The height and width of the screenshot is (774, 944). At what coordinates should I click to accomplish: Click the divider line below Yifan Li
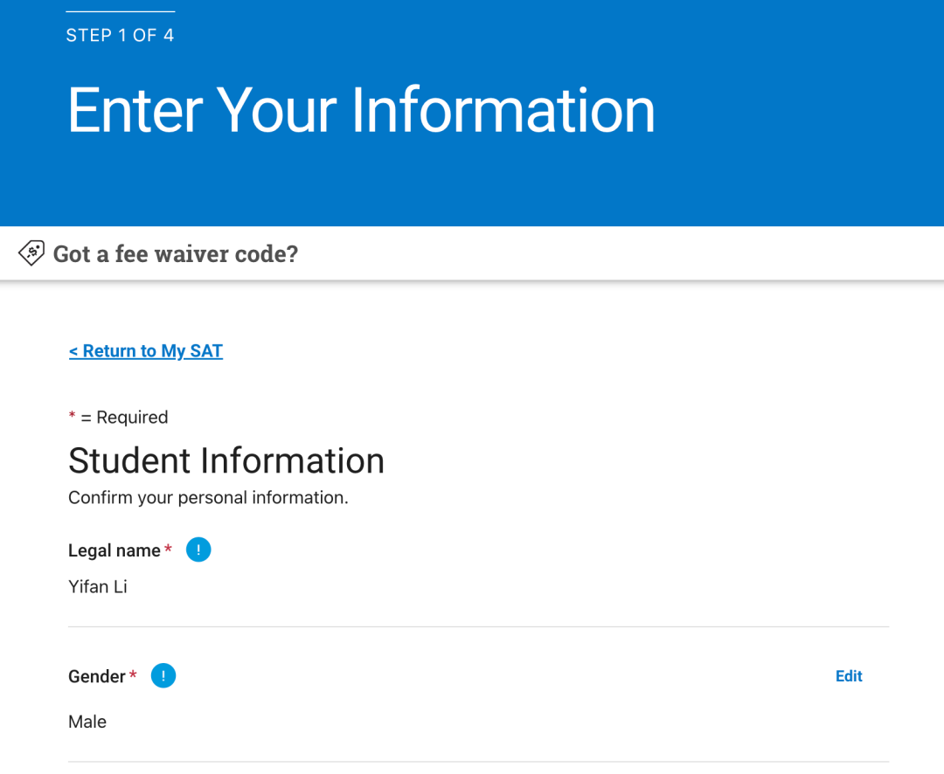pos(479,626)
